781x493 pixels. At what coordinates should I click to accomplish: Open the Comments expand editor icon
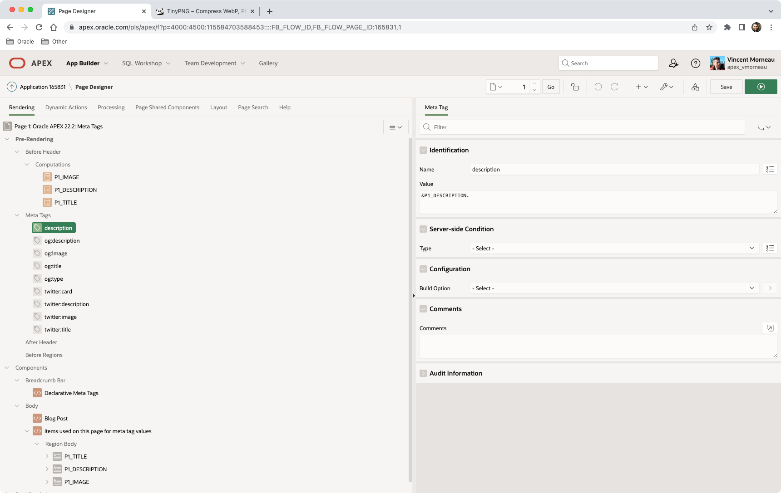[x=770, y=328]
